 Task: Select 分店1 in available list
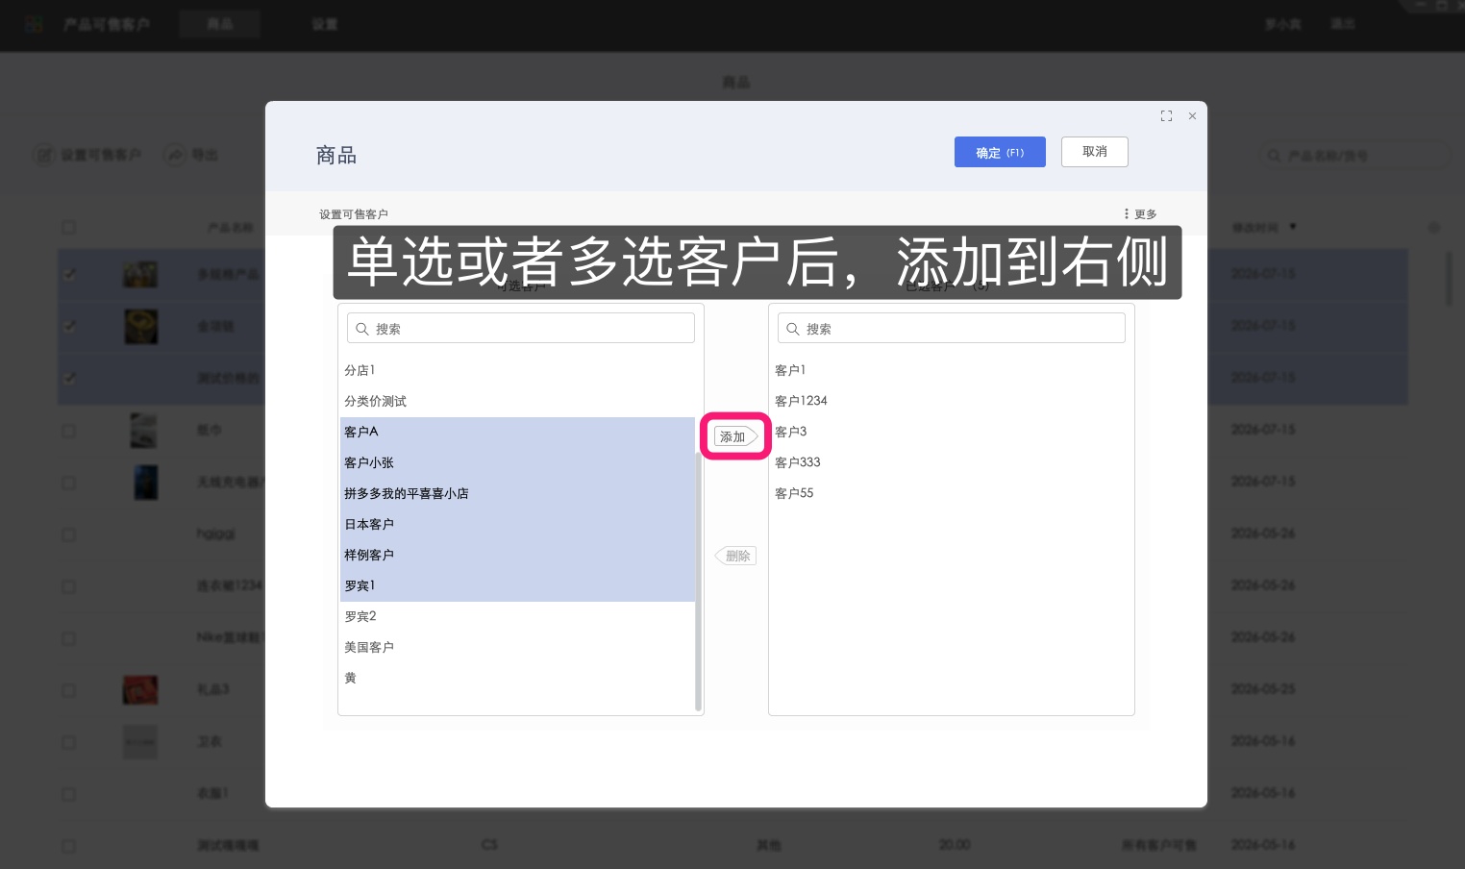517,370
